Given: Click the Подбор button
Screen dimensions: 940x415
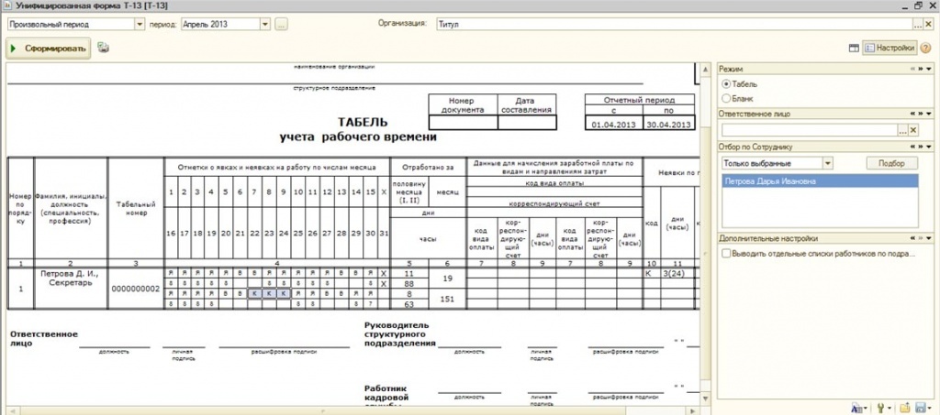Looking at the screenshot, I should [891, 163].
